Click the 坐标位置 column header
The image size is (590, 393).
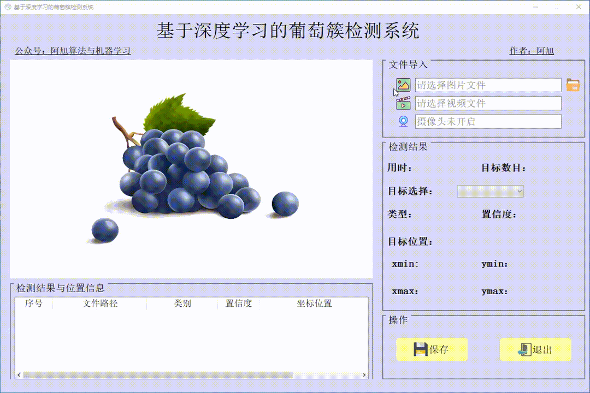coord(314,303)
